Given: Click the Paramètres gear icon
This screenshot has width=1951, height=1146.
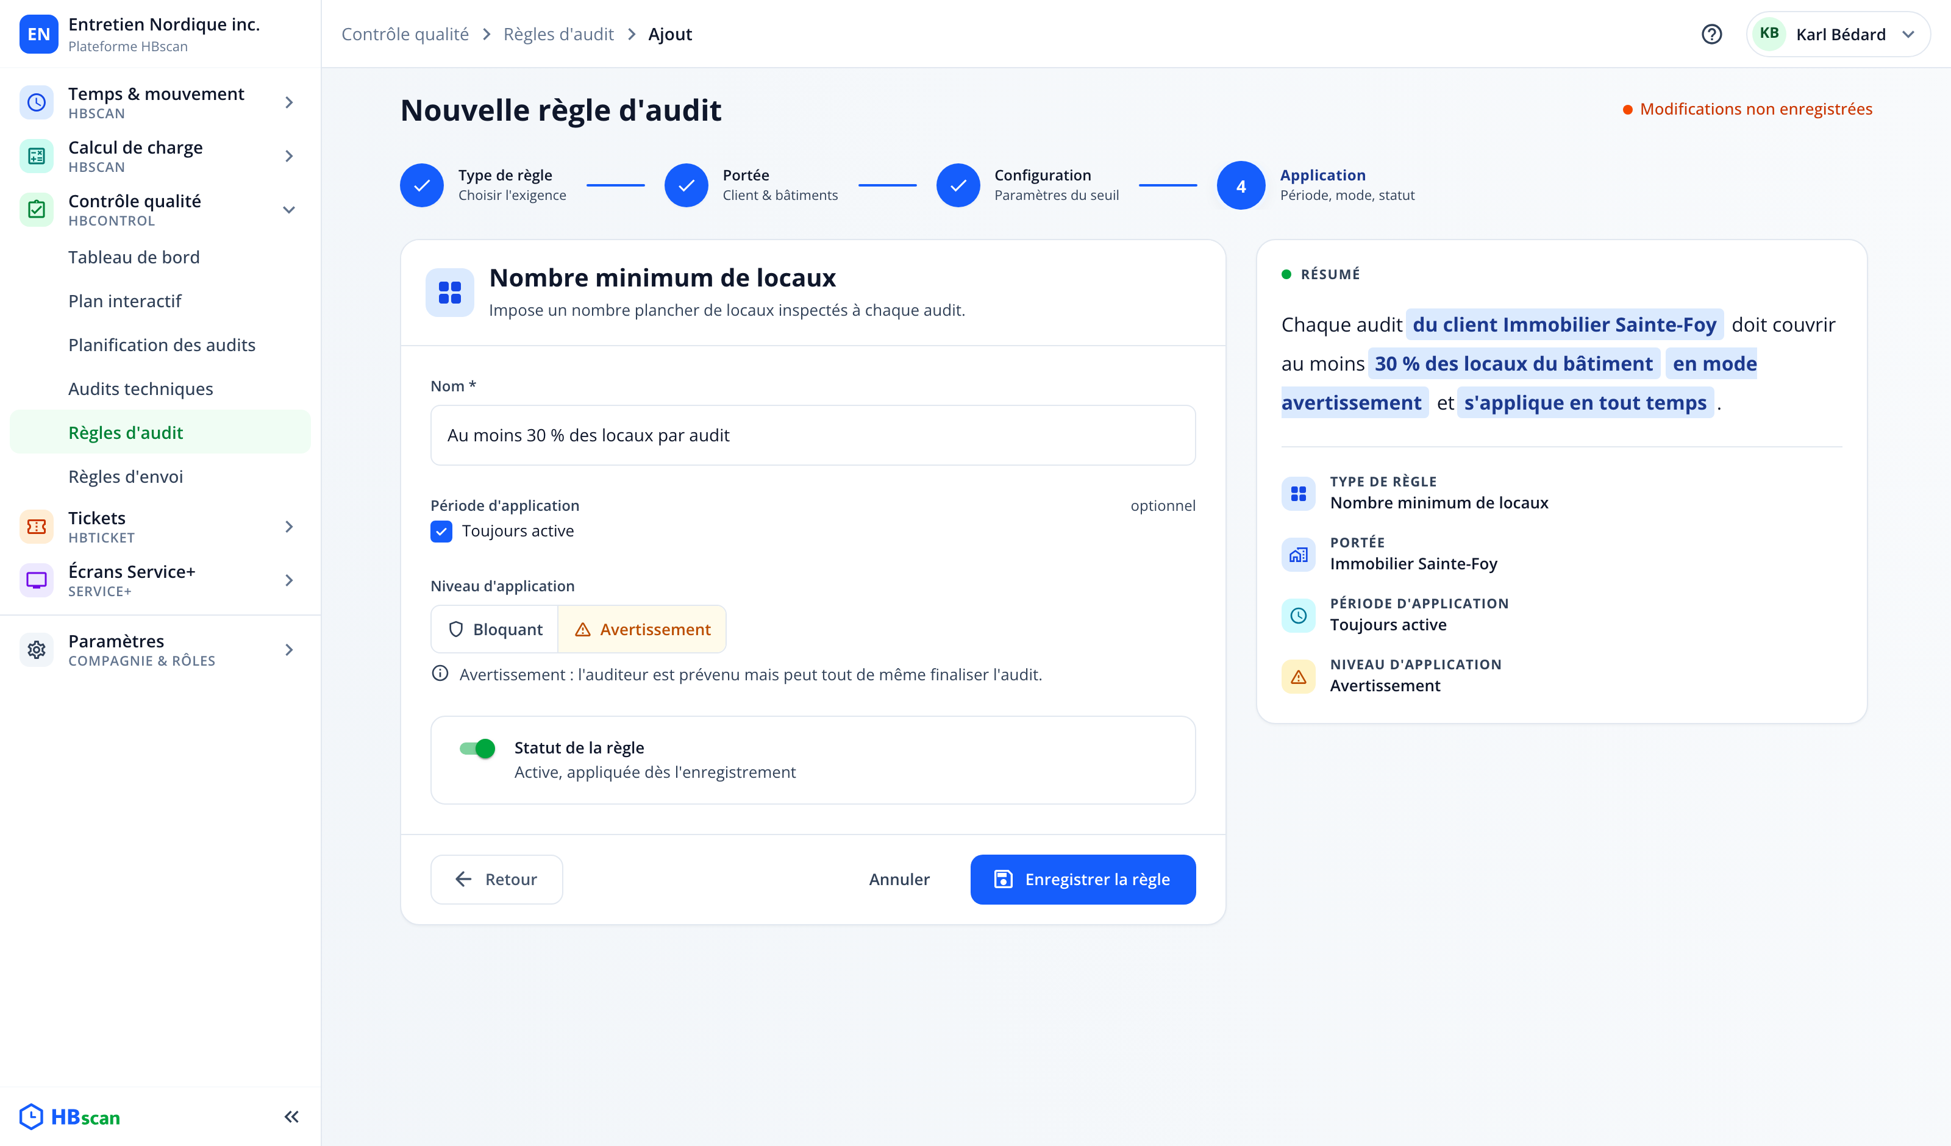Looking at the screenshot, I should [37, 650].
